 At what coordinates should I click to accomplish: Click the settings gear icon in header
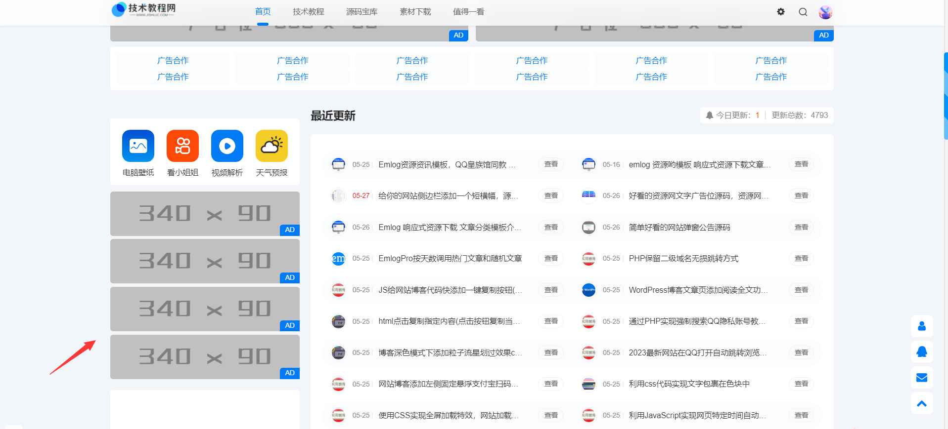781,12
